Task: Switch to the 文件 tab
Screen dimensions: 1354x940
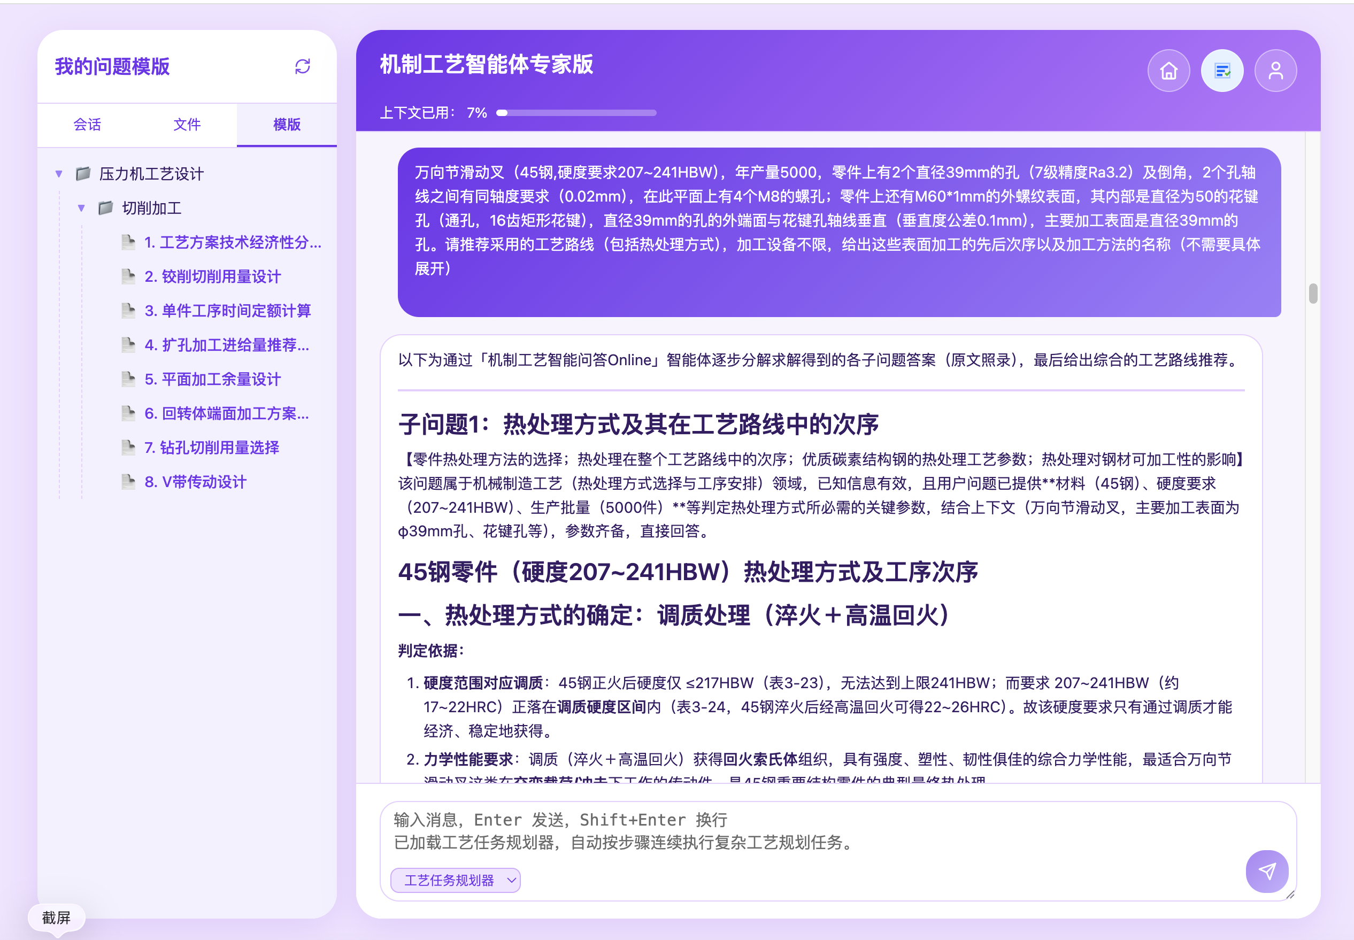Action: tap(187, 124)
